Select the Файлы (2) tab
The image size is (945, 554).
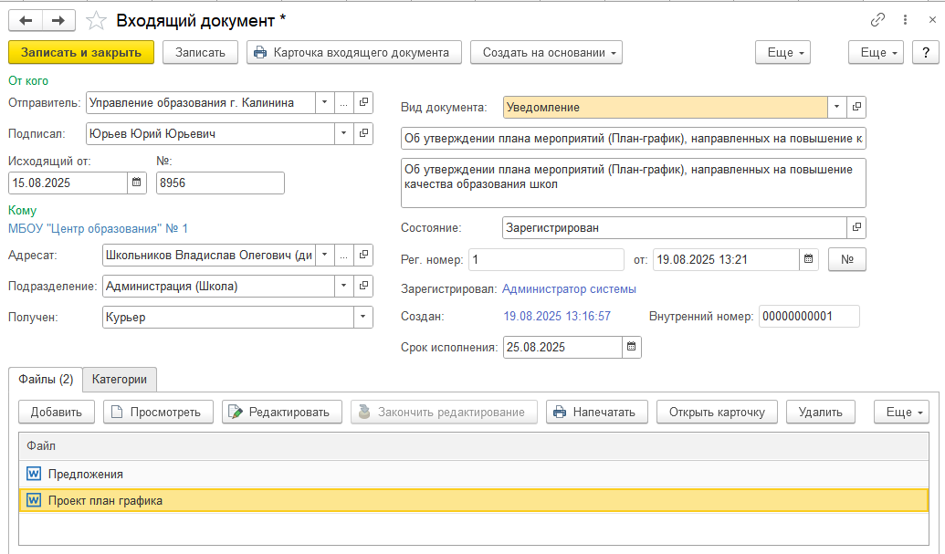coord(46,379)
